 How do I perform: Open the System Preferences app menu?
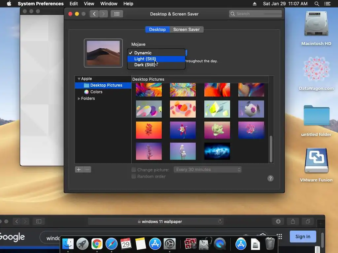(x=41, y=4)
